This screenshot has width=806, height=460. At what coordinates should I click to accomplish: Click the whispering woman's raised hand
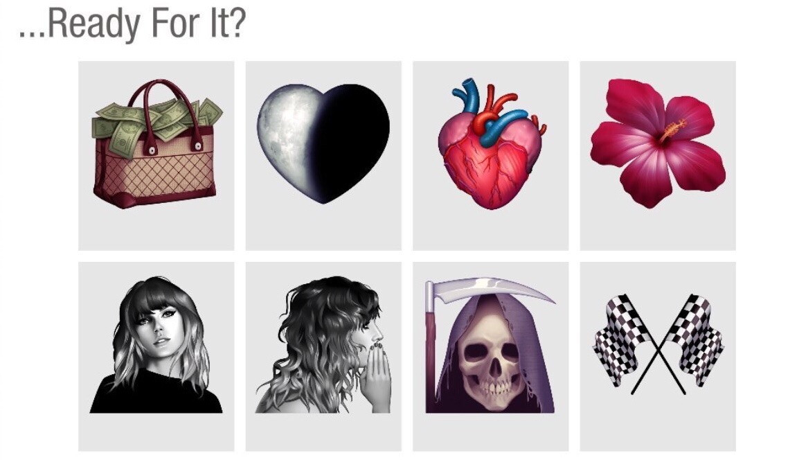[x=378, y=373]
